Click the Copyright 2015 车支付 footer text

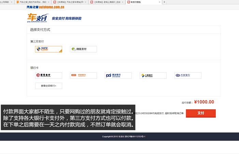(124, 137)
